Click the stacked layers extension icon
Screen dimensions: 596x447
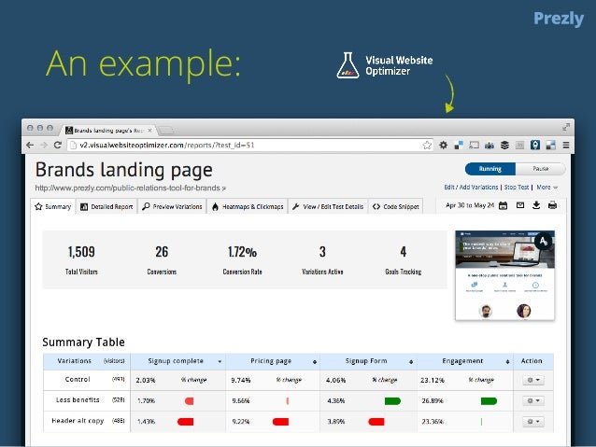pos(504,145)
